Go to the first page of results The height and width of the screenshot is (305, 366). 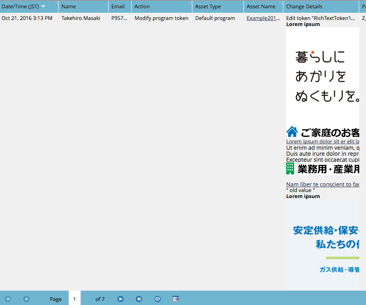coord(8,299)
